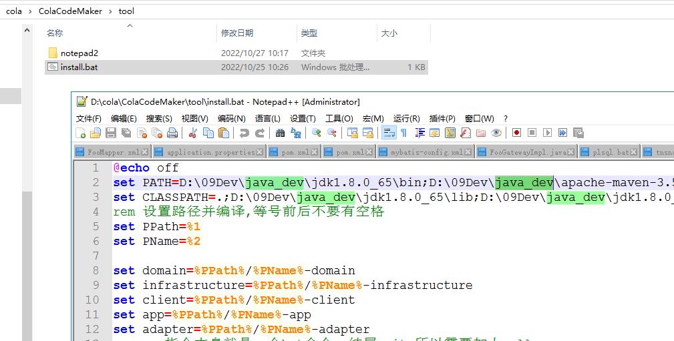674x341 pixels.
Task: Play back the recorded macro
Action: pos(548,133)
